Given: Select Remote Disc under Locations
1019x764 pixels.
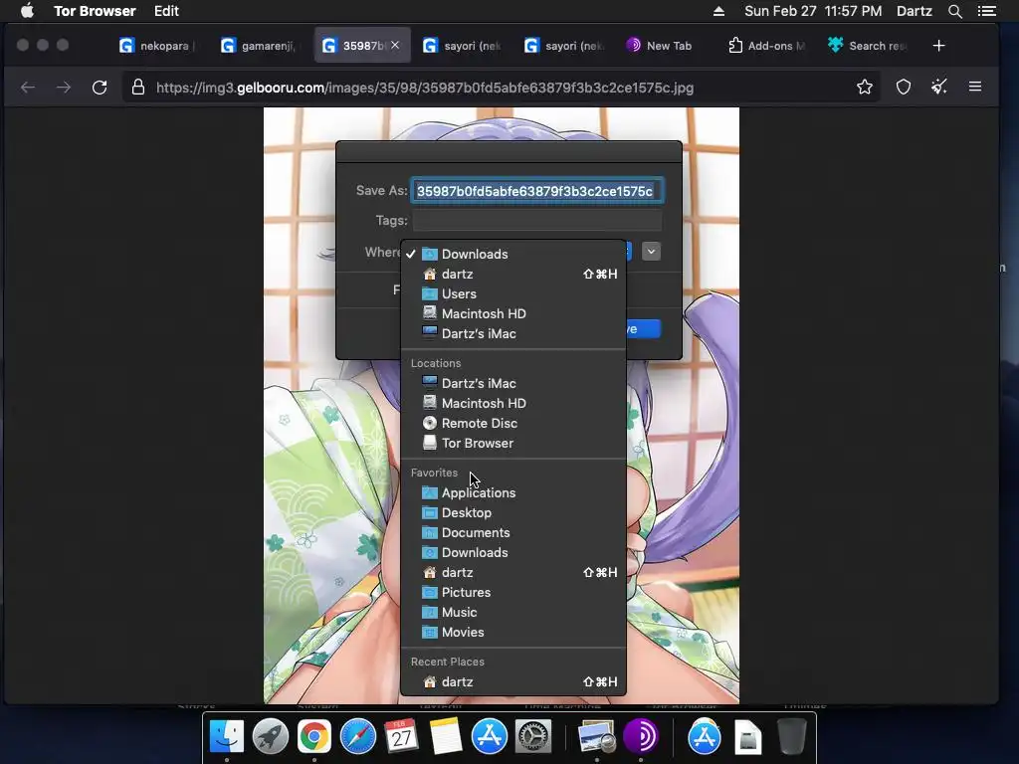Looking at the screenshot, I should coord(513,423).
